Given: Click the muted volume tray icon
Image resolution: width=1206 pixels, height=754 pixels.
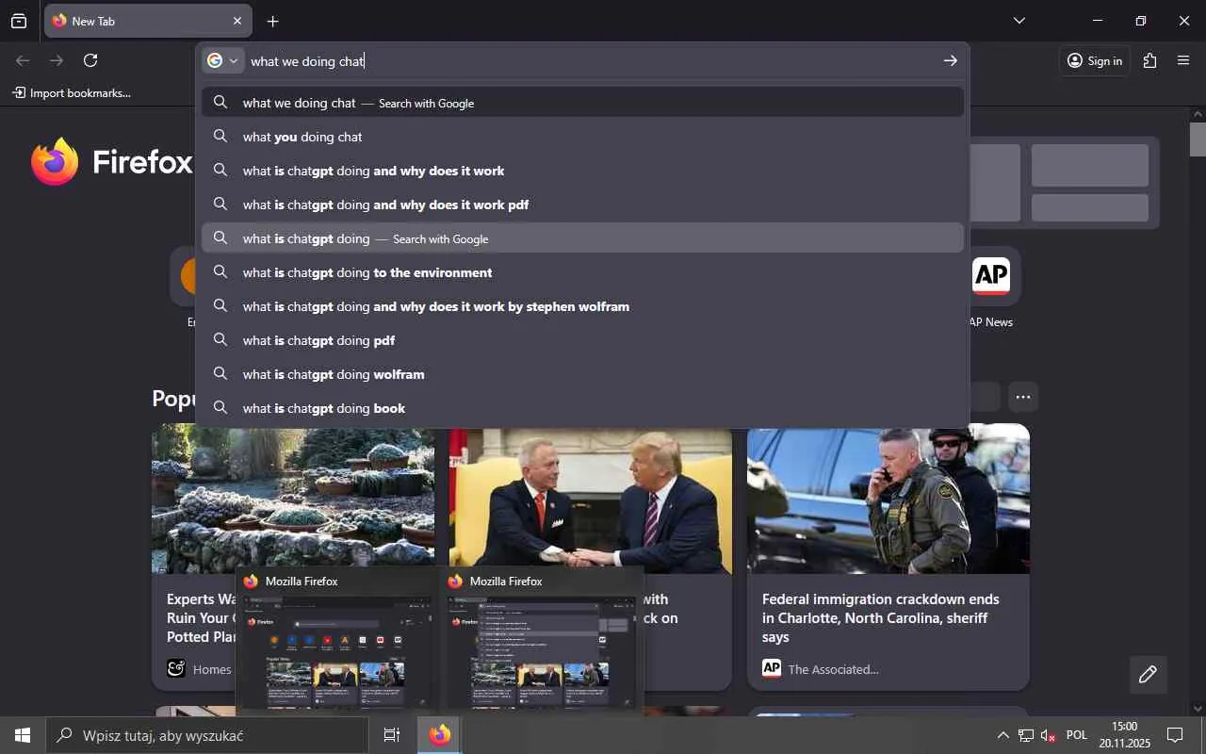Looking at the screenshot, I should coord(1049,735).
